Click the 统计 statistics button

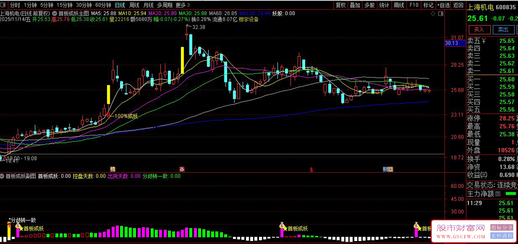[384, 5]
